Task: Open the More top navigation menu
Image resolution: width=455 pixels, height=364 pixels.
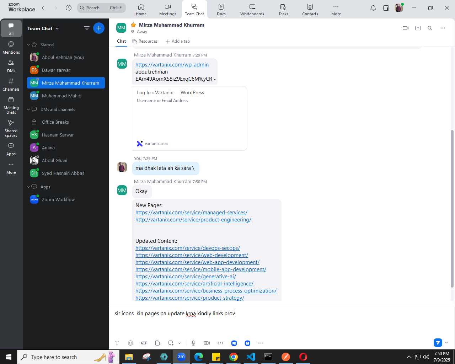Action: pyautogui.click(x=336, y=10)
